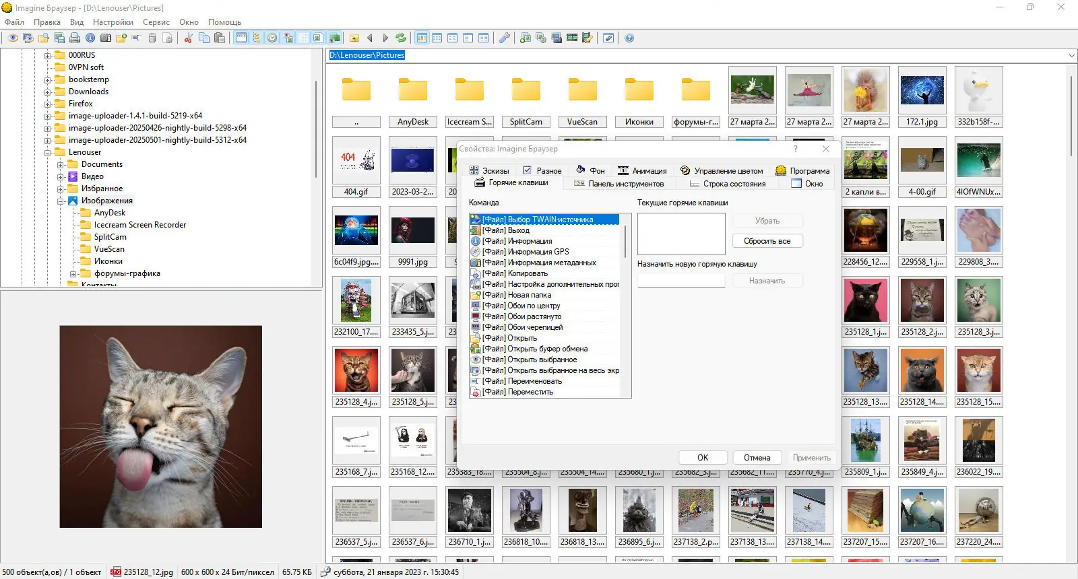Toggle the folder tree panel toolbar button
1078x579 pixels.
(257, 38)
